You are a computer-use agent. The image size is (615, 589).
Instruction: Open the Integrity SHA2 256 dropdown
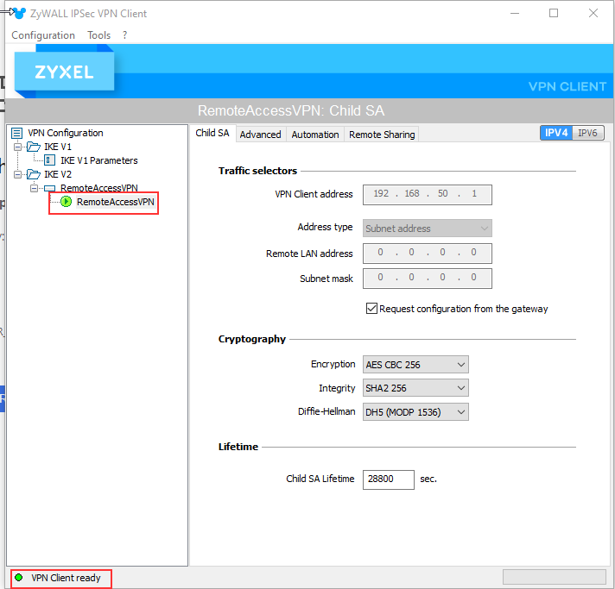click(415, 388)
